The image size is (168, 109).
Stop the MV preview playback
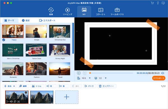coord(85,73)
